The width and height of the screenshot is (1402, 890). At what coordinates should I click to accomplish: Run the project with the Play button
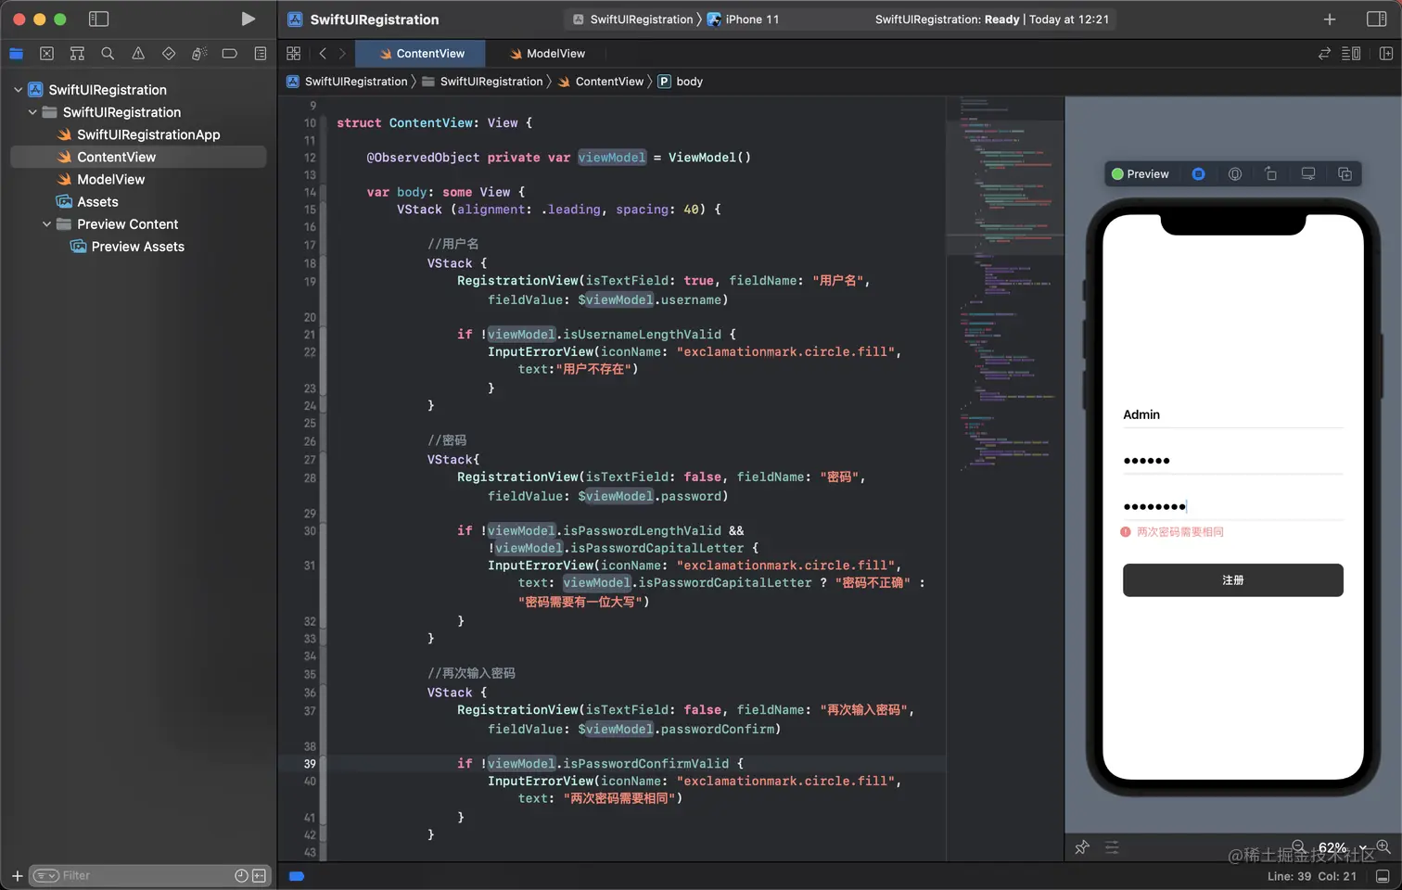[248, 19]
